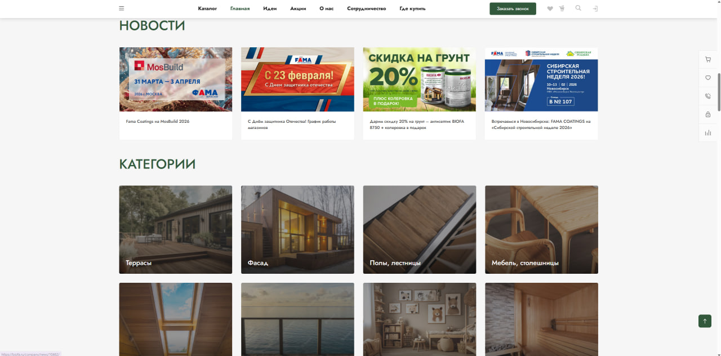This screenshot has width=721, height=356.
Task: Click the page vertical scrollbar thumb
Action: pyautogui.click(x=718, y=94)
